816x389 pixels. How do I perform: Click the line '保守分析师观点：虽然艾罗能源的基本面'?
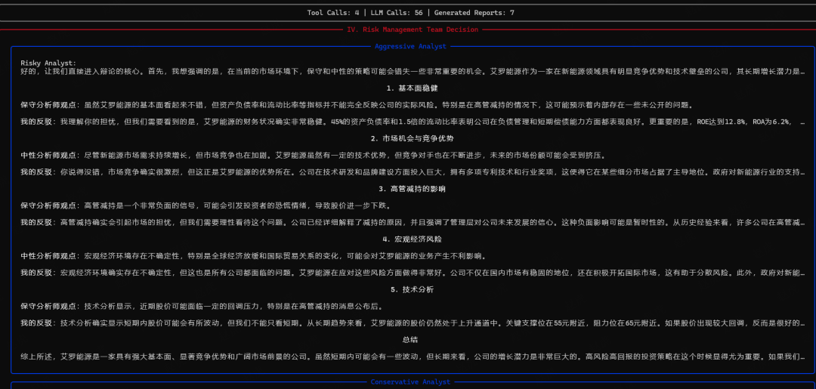click(357, 105)
